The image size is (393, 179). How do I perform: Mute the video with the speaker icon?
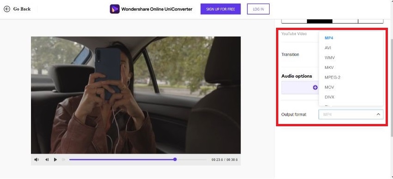(x=37, y=160)
